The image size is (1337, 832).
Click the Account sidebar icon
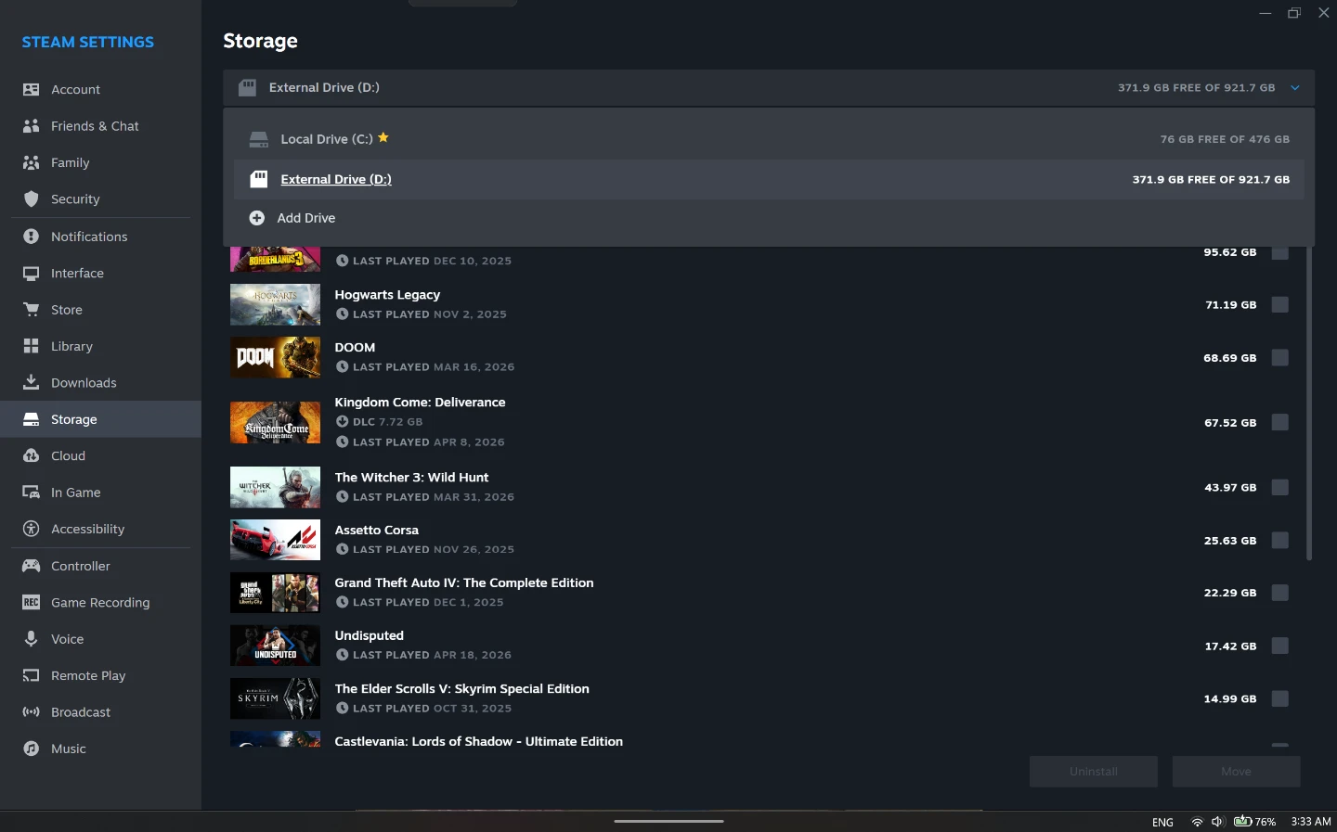(x=31, y=90)
